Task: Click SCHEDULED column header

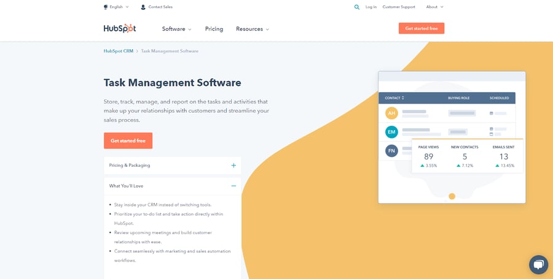Action: click(500, 98)
